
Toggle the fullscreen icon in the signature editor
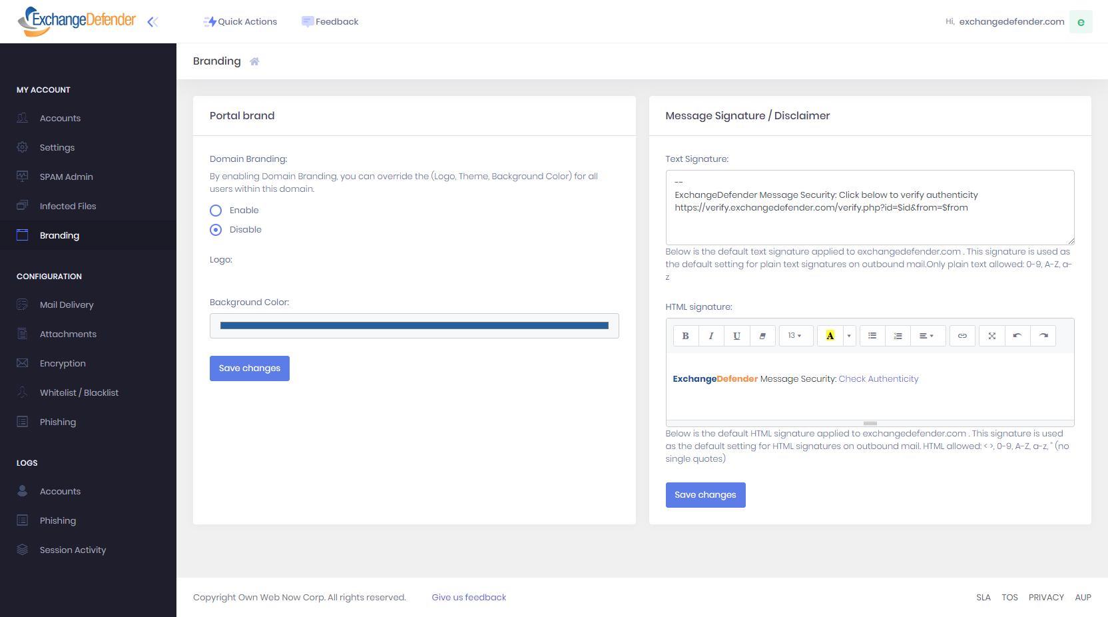991,336
